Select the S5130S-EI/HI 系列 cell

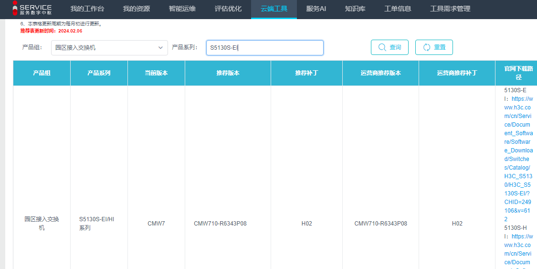(96, 224)
